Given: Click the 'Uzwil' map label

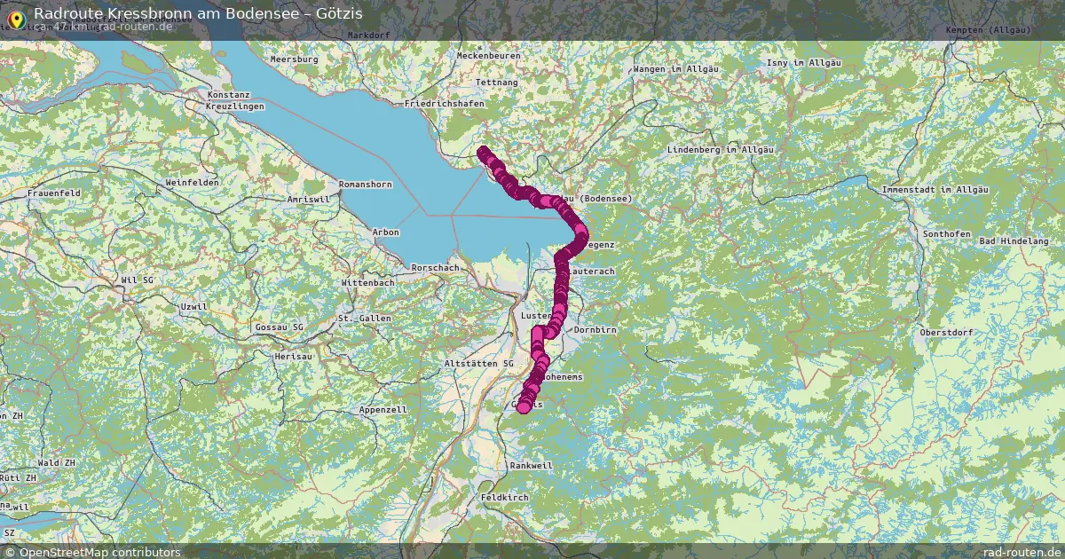Looking at the screenshot, I should tap(193, 307).
